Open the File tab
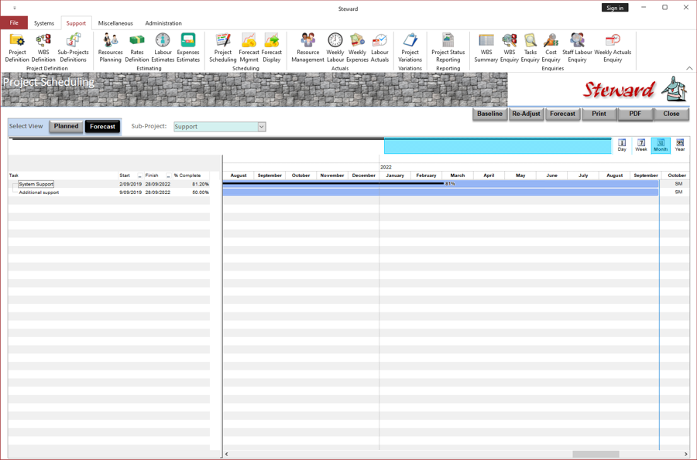697x460 pixels. (x=14, y=23)
